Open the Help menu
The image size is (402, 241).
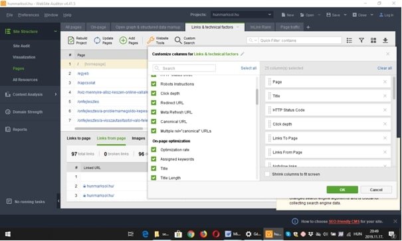click(x=67, y=15)
